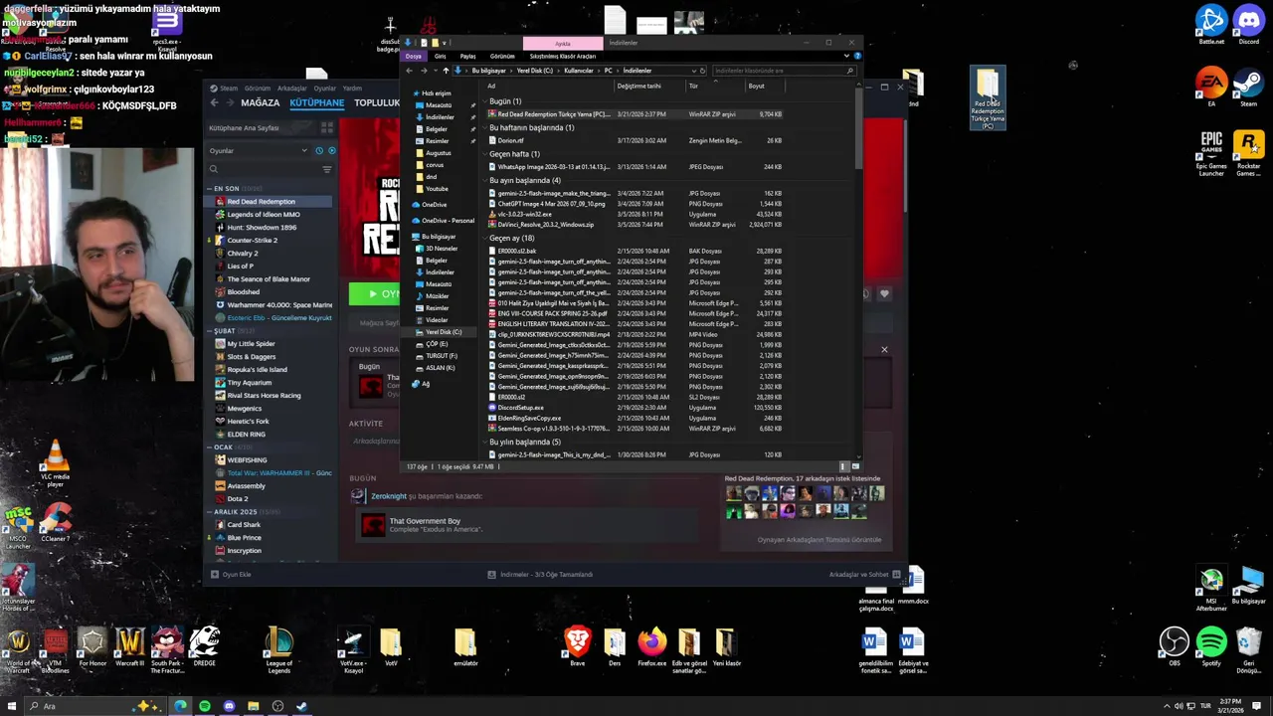1273x716 pixels.
Task: Click İndirilenler klasöründe ara search field
Action: pos(783,71)
